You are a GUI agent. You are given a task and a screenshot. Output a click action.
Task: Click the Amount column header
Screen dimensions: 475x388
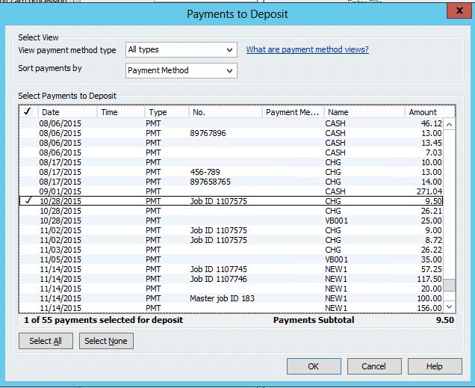423,112
